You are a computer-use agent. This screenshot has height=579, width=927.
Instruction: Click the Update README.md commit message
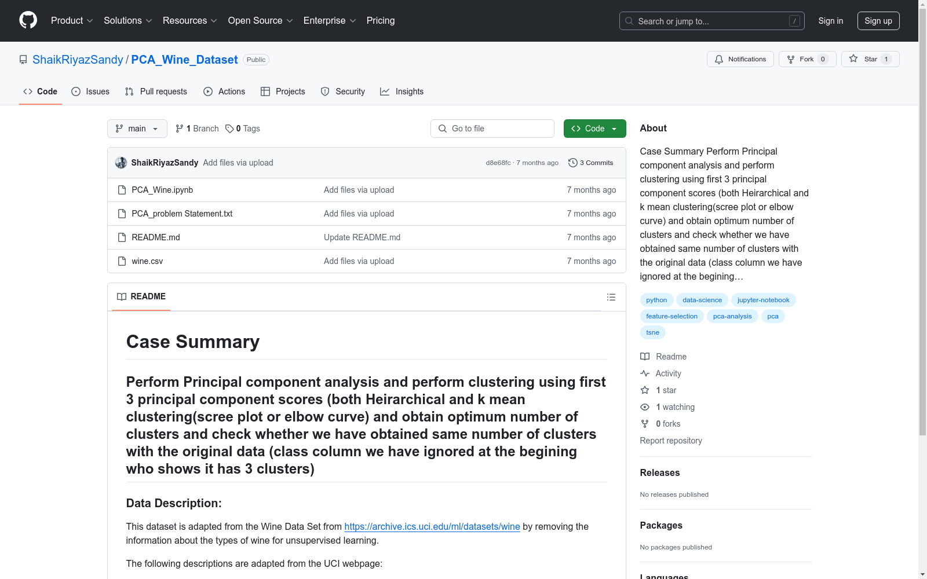coord(362,237)
